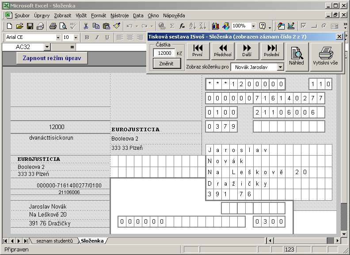The width and height of the screenshot is (350, 255).
Task: Toggle bold formatting
Action: (87, 38)
